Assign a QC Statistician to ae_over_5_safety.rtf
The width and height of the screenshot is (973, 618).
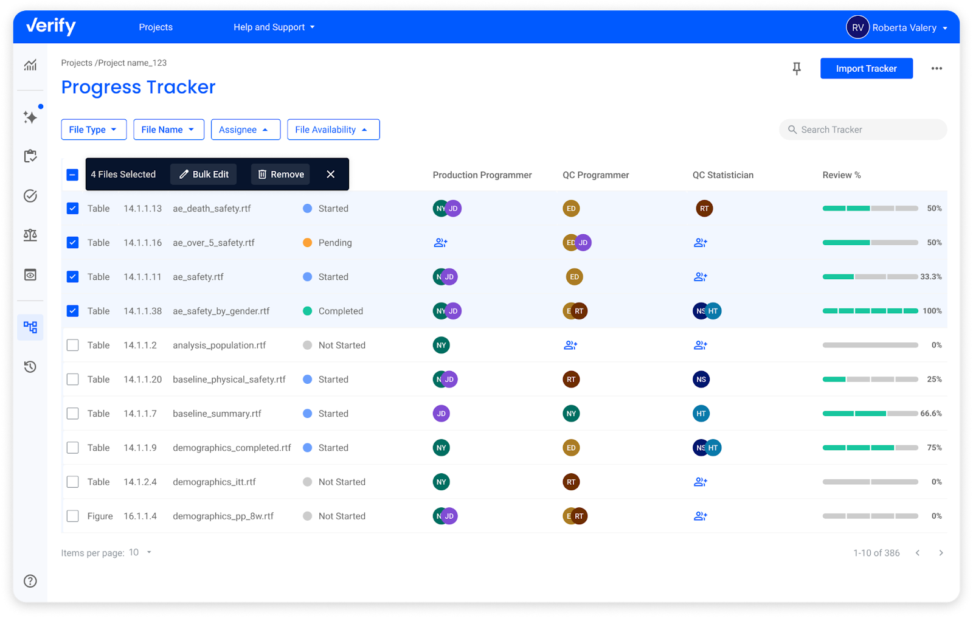click(701, 242)
